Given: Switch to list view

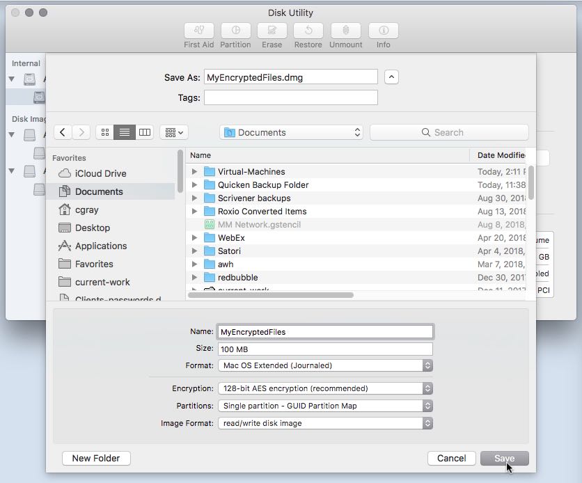Looking at the screenshot, I should click(125, 132).
